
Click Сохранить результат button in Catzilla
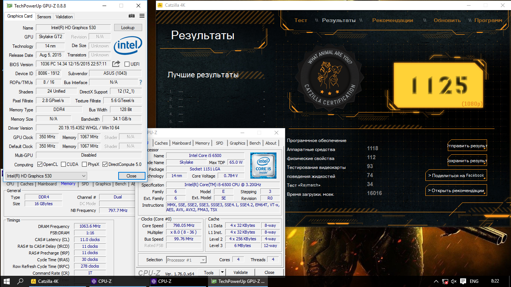coord(467,160)
